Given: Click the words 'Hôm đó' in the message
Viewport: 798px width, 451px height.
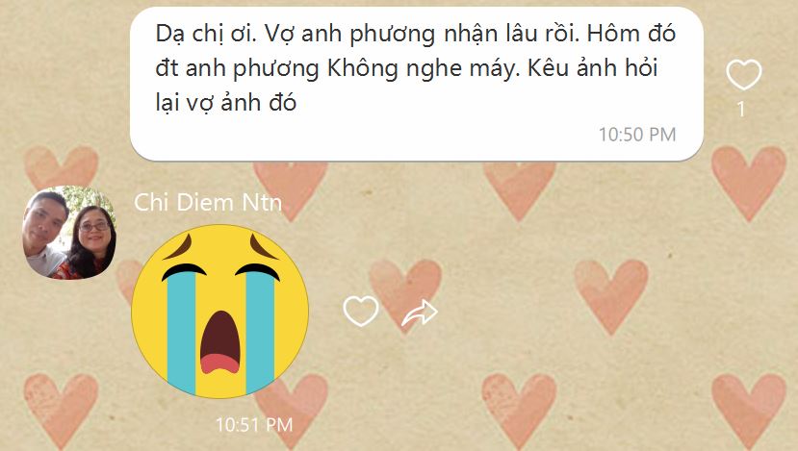Looking at the screenshot, I should tap(631, 34).
